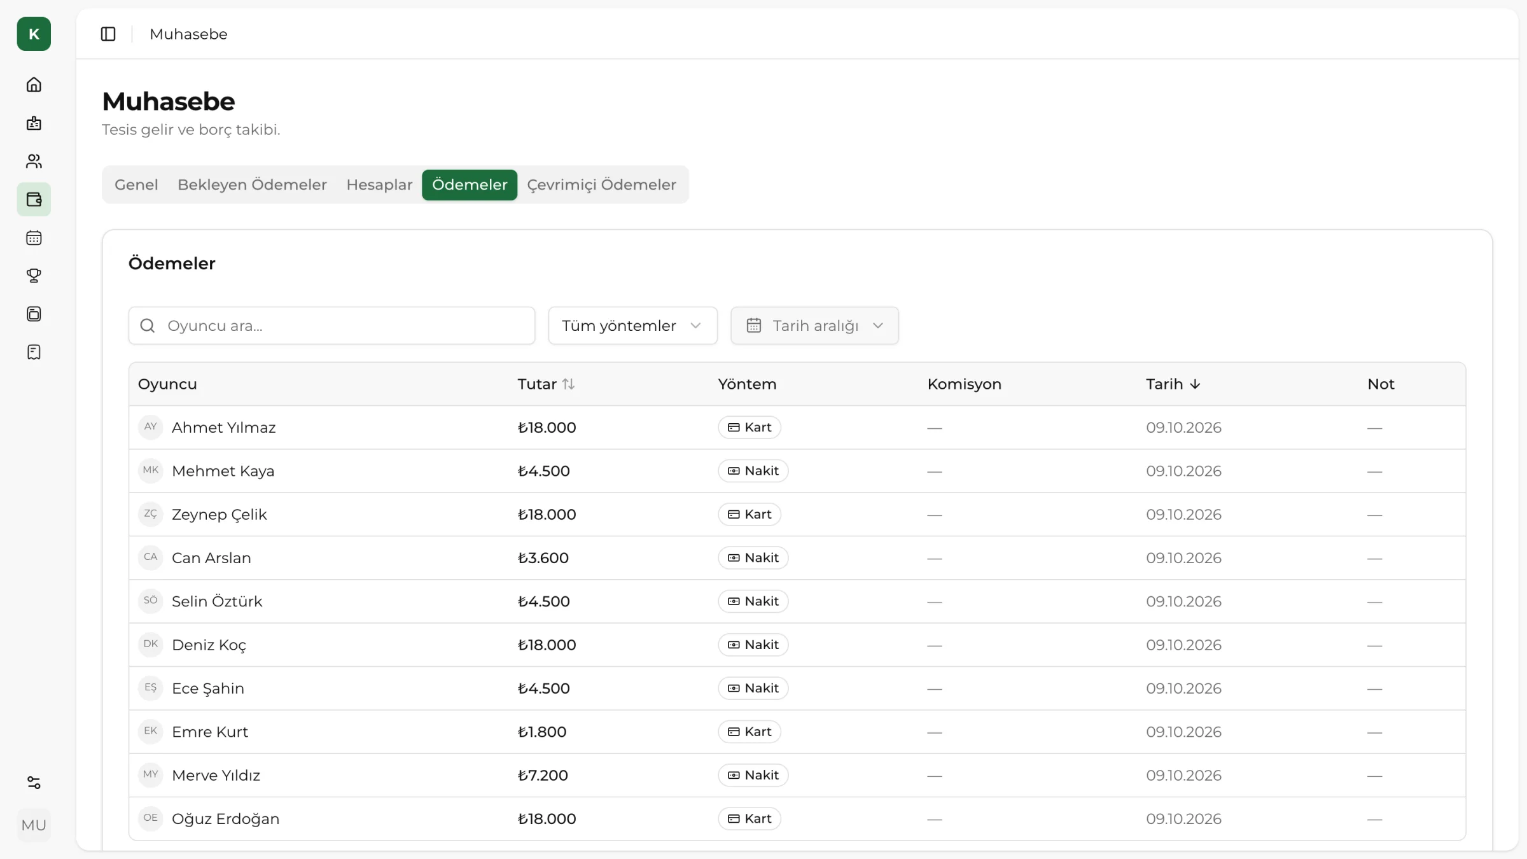Click the Muhasebe breadcrumb text

[188, 34]
